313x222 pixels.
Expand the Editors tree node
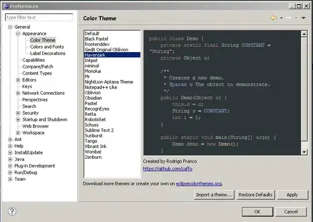point(18,80)
